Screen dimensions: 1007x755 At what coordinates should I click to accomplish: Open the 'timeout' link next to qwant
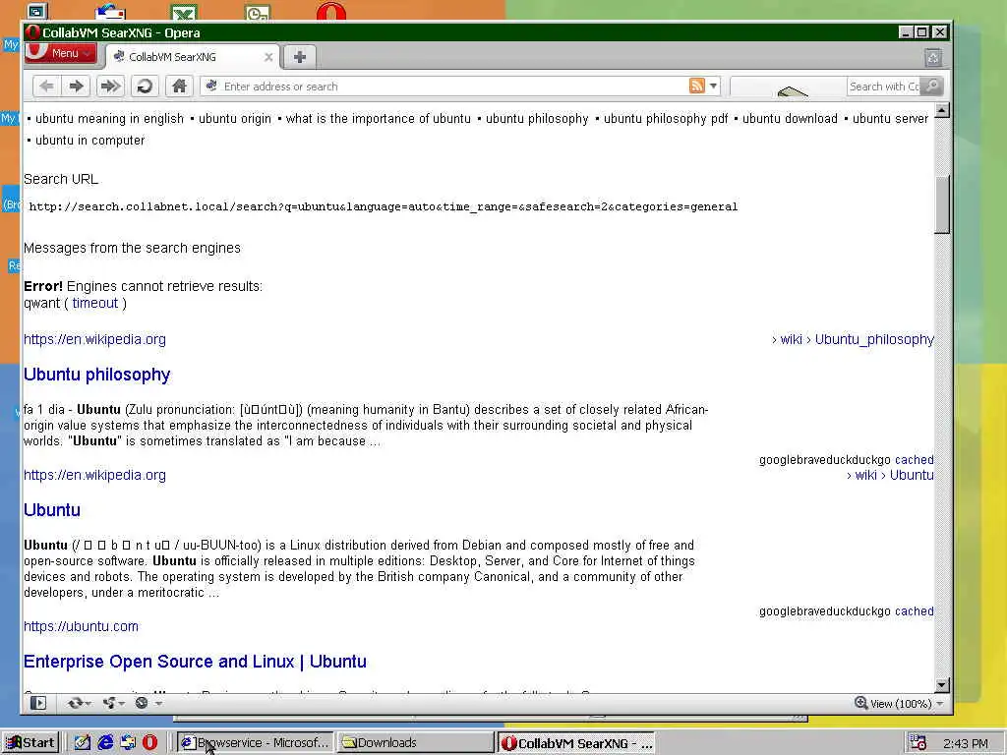[95, 303]
